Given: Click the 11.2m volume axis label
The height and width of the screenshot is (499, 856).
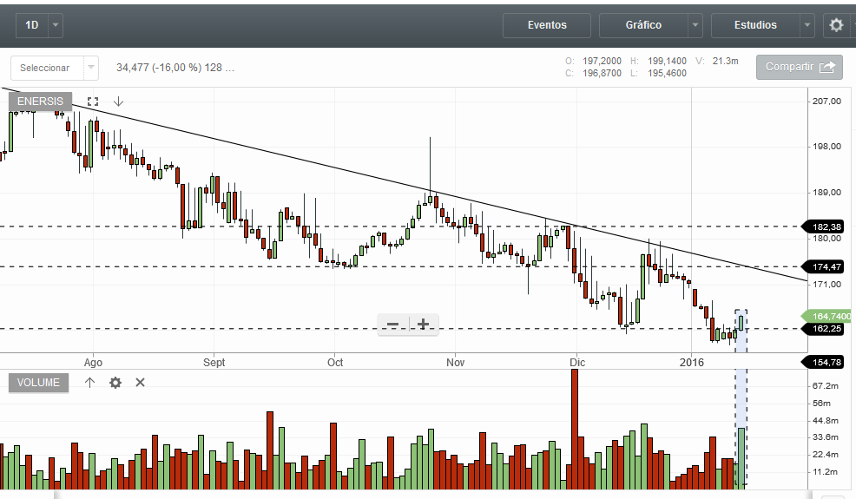Looking at the screenshot, I should pyautogui.click(x=826, y=472).
